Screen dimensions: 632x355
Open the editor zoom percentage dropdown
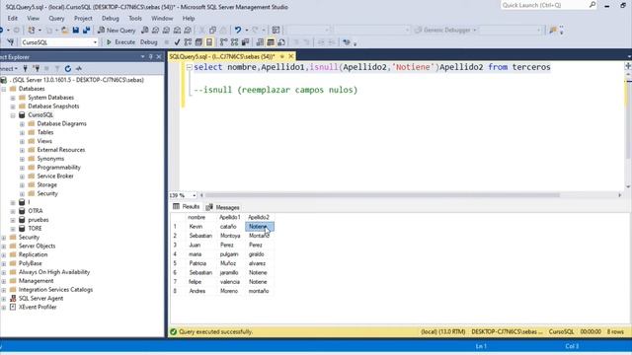point(195,195)
